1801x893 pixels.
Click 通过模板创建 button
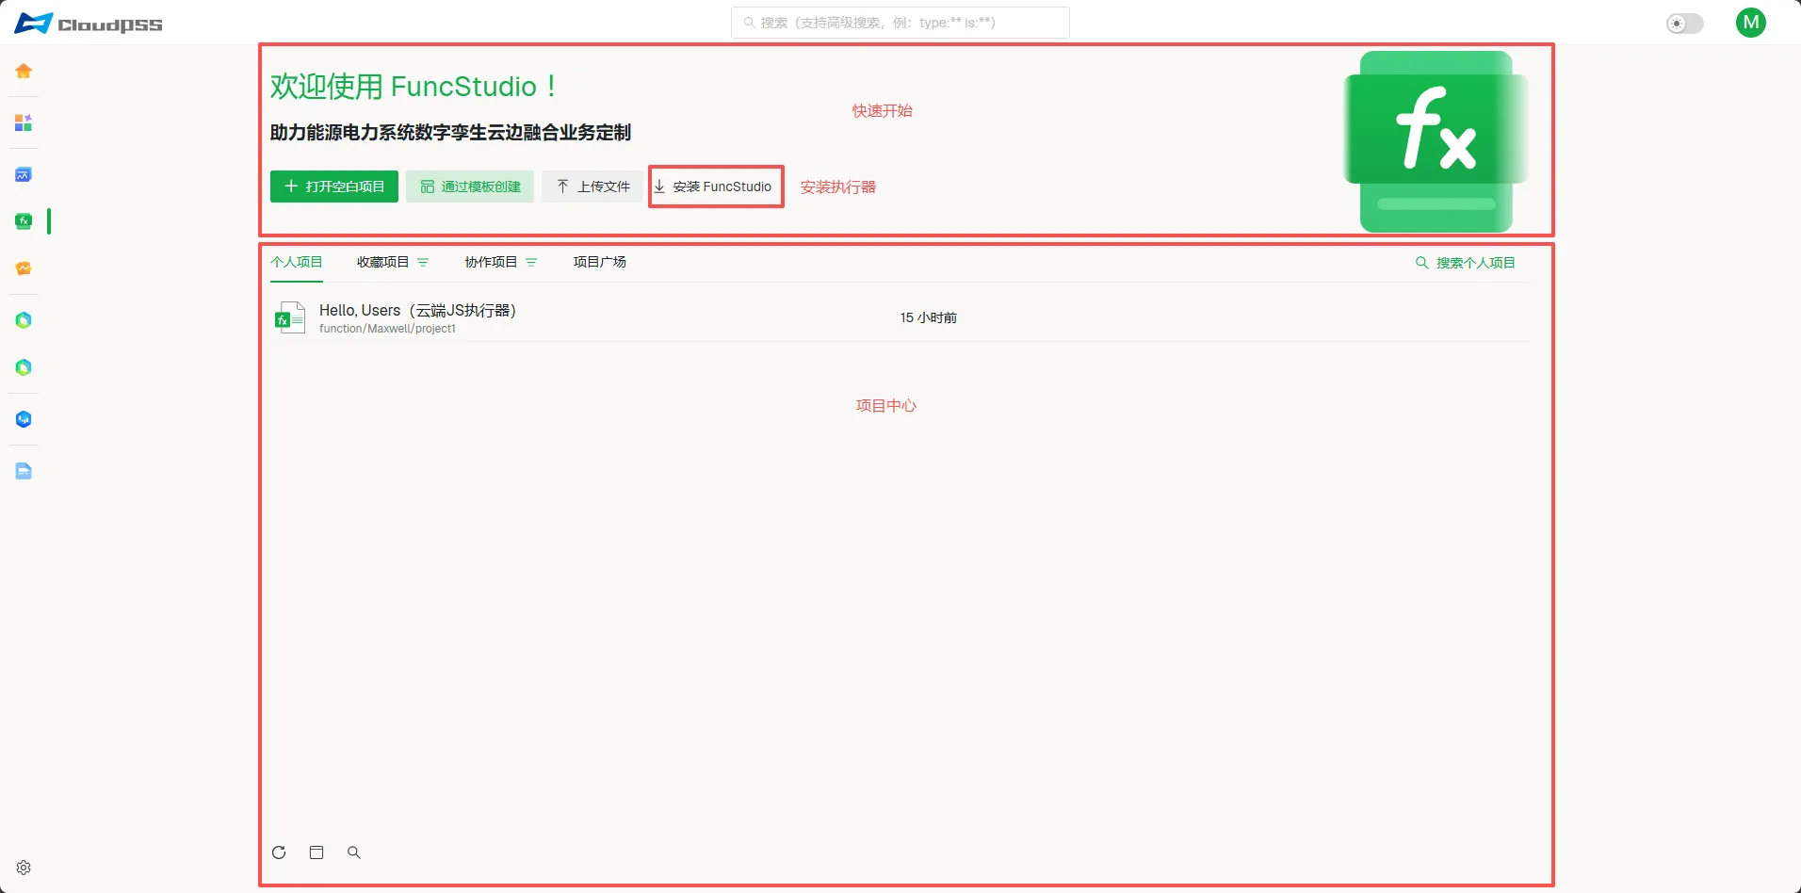[x=470, y=187]
